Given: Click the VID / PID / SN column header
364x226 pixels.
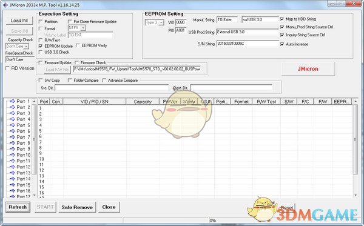Looking at the screenshot, I should [x=95, y=102].
